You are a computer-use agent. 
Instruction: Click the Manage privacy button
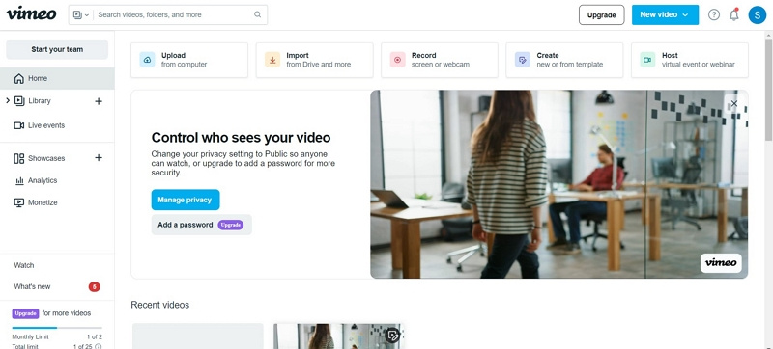(x=186, y=200)
